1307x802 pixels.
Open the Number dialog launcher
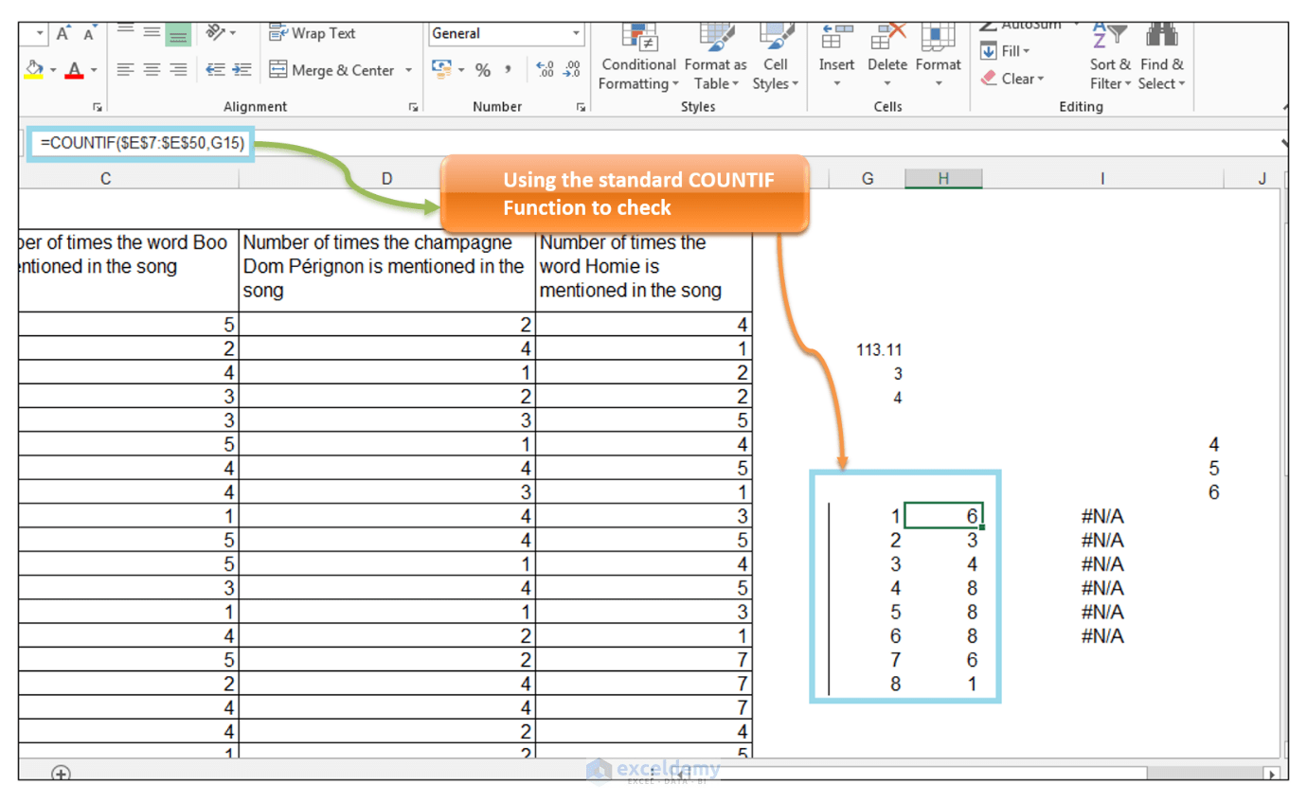coord(582,106)
